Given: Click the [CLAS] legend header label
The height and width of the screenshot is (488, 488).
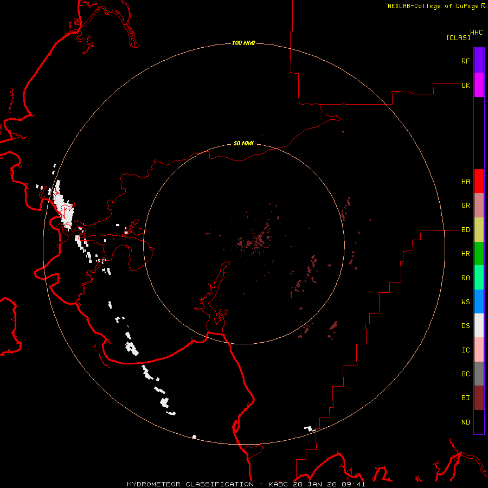Looking at the screenshot, I should point(458,38).
